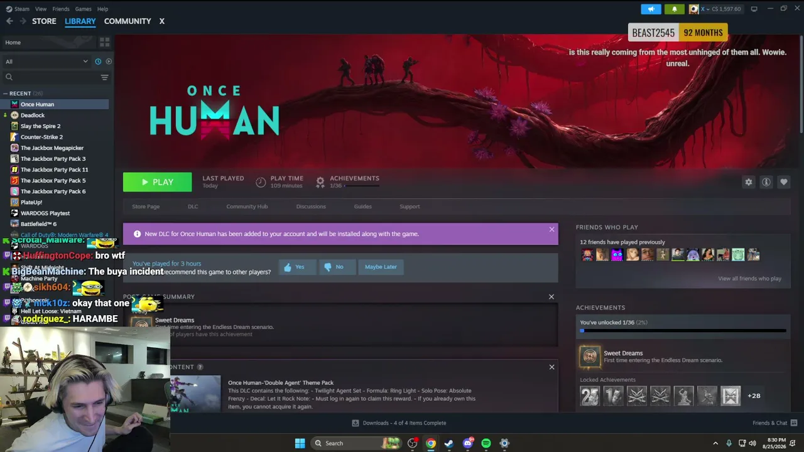This screenshot has width=804, height=452.
Task: Open Steam from the taskbar
Action: tap(448, 443)
